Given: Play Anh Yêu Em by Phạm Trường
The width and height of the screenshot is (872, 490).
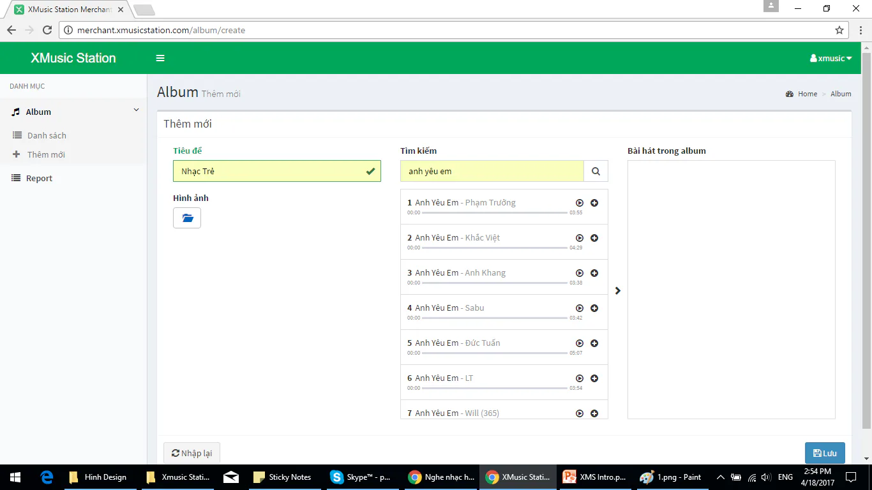Looking at the screenshot, I should [x=580, y=203].
